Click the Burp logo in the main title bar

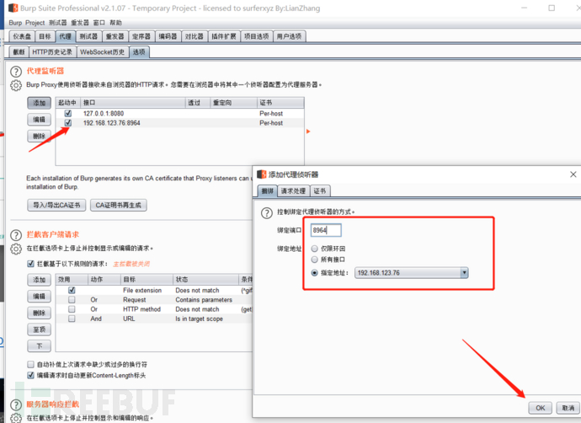13,8
